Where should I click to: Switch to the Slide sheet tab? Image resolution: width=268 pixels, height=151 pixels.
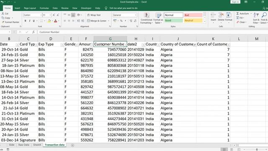pyautogui.click(x=11, y=145)
